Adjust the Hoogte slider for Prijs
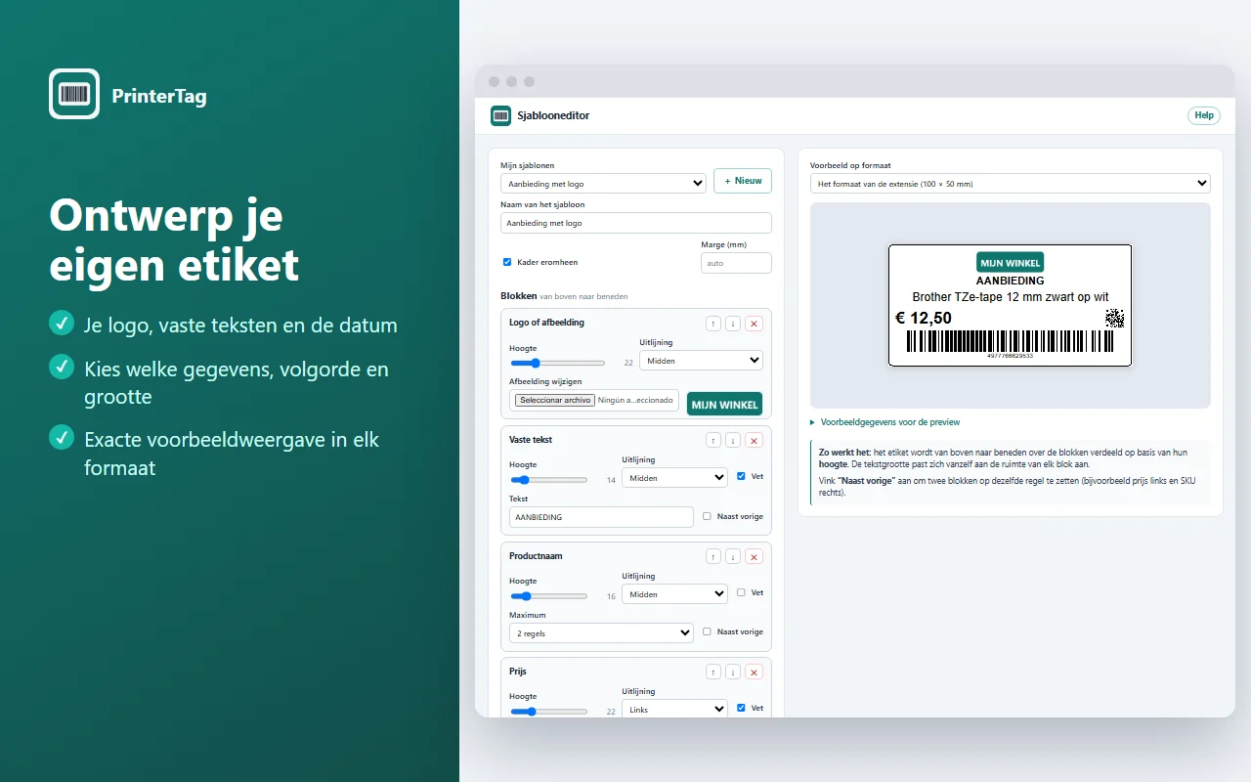 pyautogui.click(x=549, y=712)
